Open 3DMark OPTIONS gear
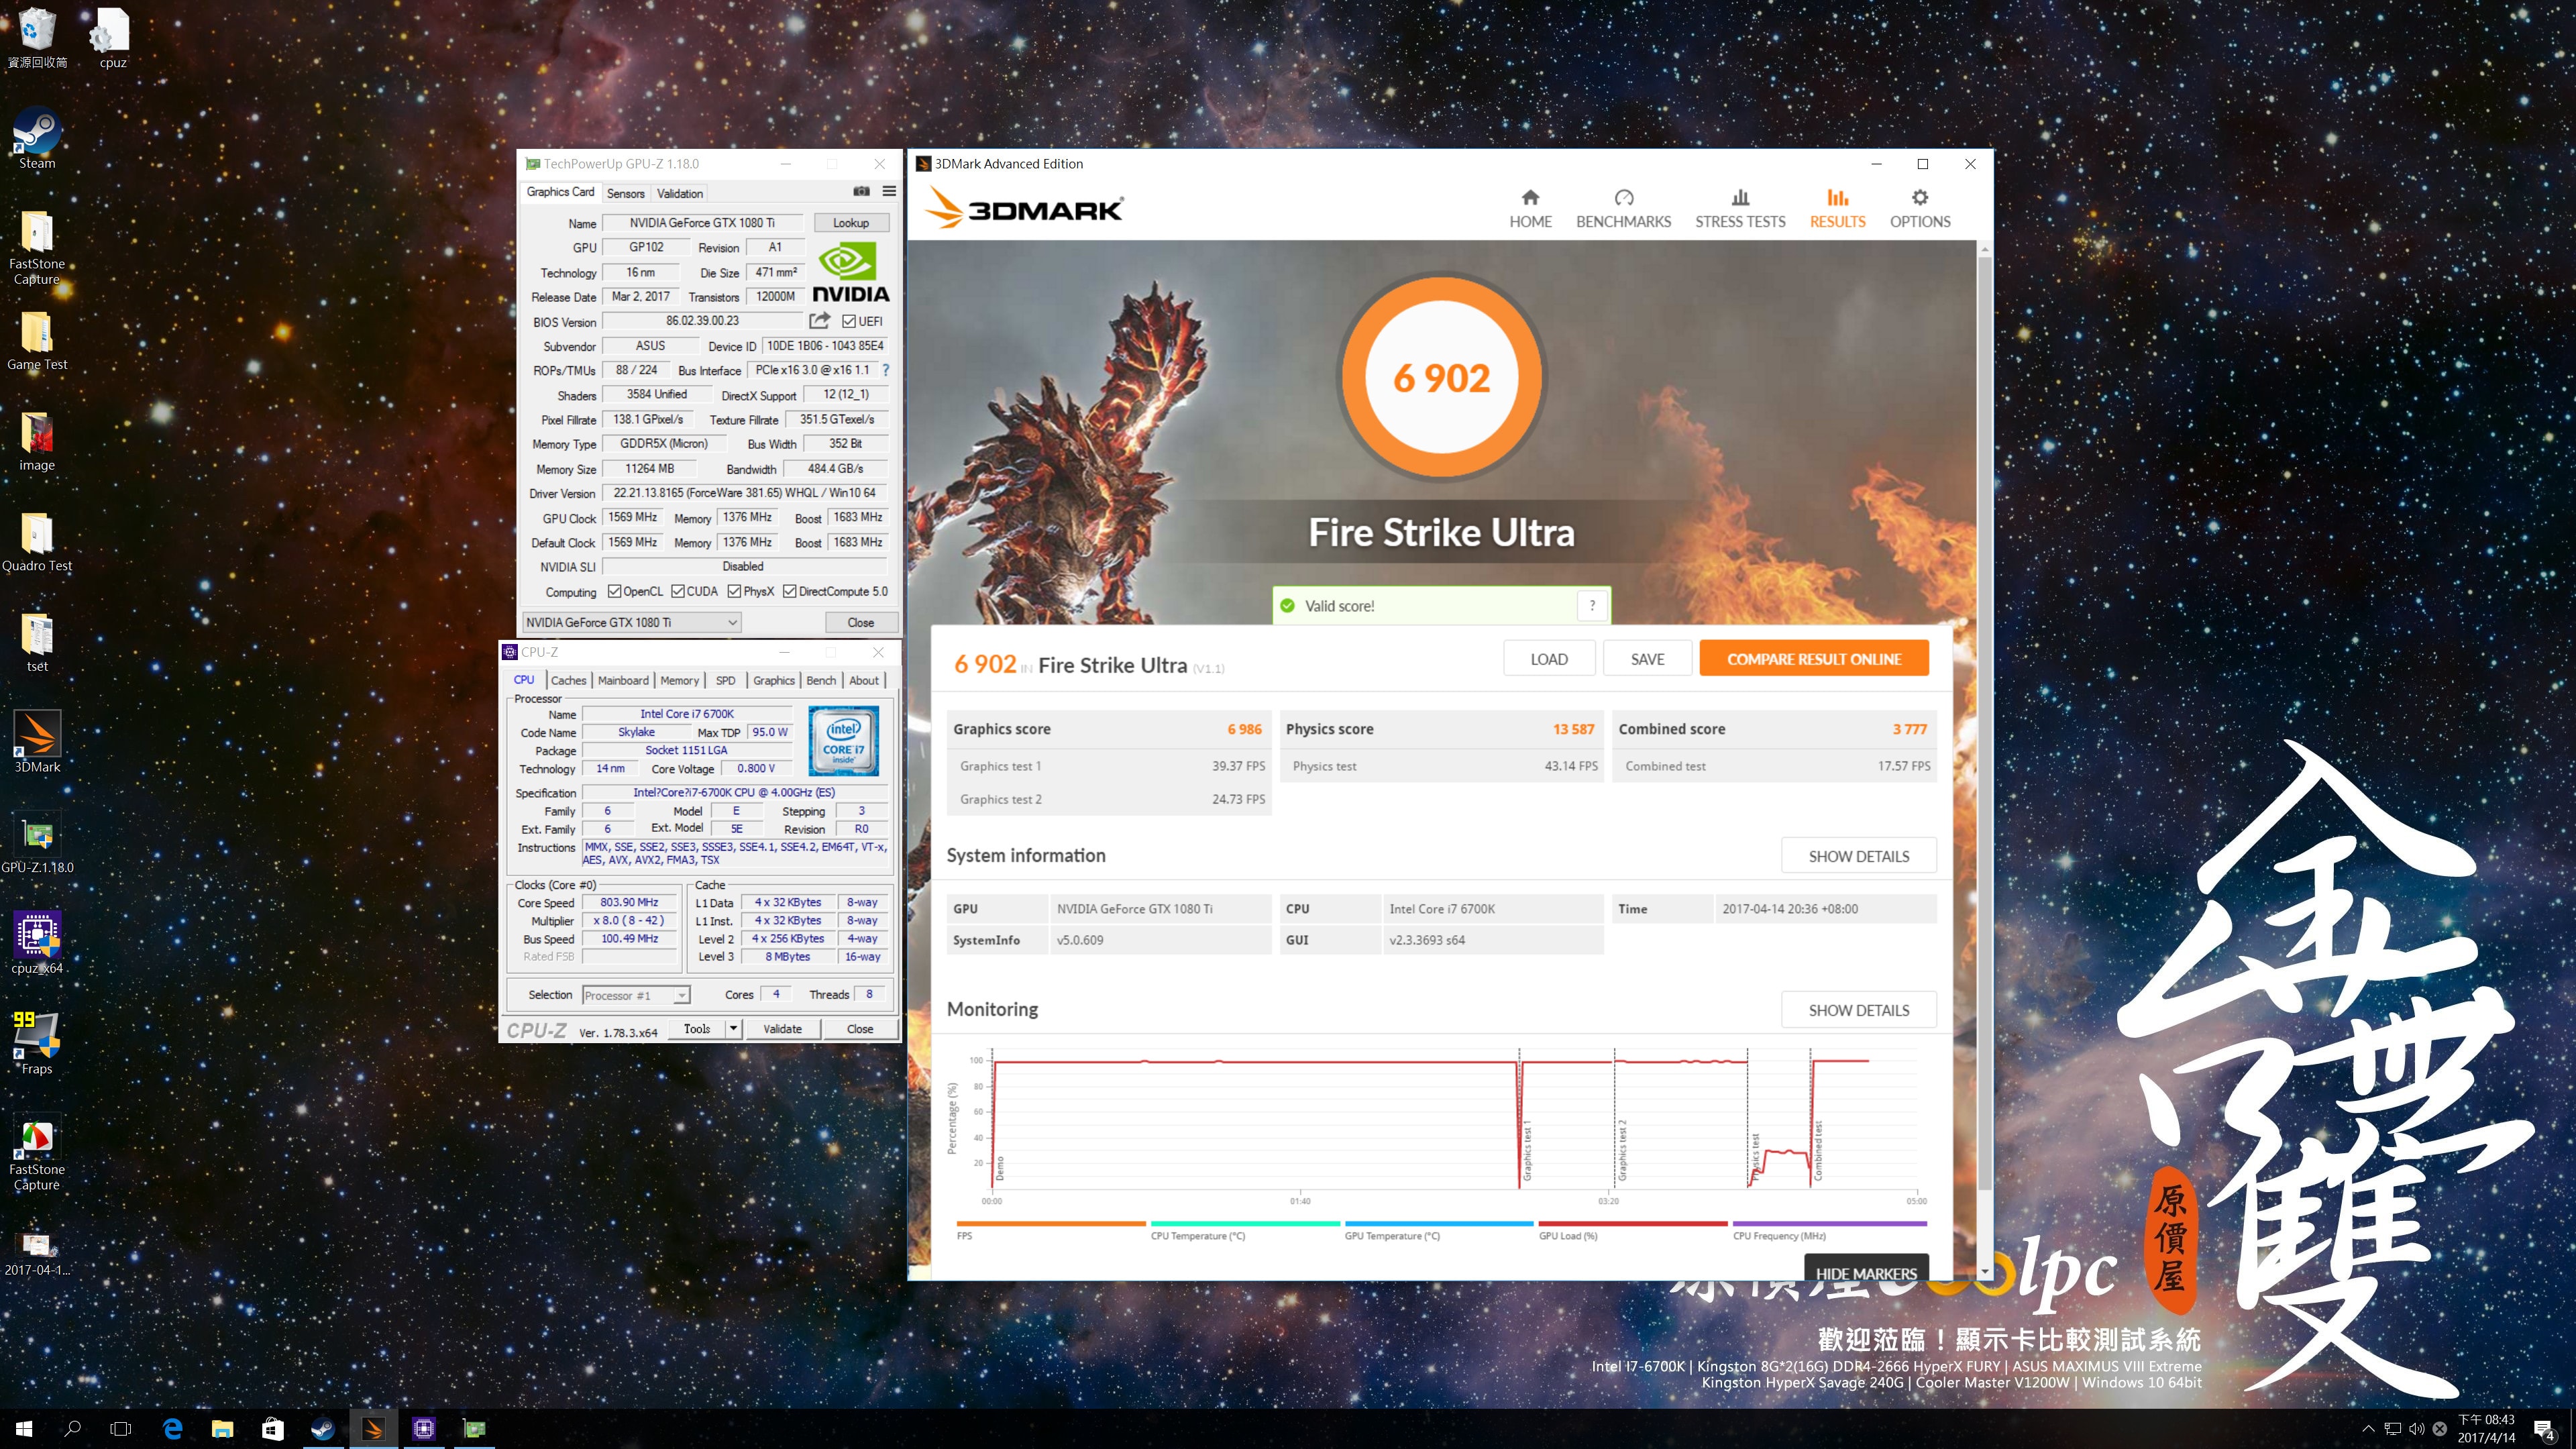This screenshot has width=2576, height=1449. 1919,209
